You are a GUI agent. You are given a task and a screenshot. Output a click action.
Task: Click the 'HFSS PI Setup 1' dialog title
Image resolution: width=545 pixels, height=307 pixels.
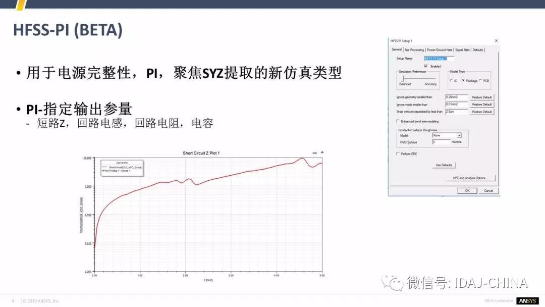401,41
